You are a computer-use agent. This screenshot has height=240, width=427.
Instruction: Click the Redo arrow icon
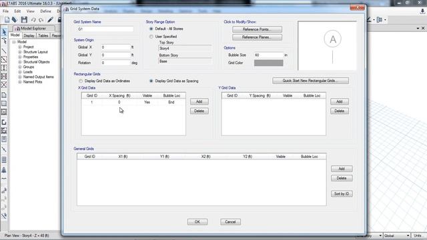click(41, 20)
